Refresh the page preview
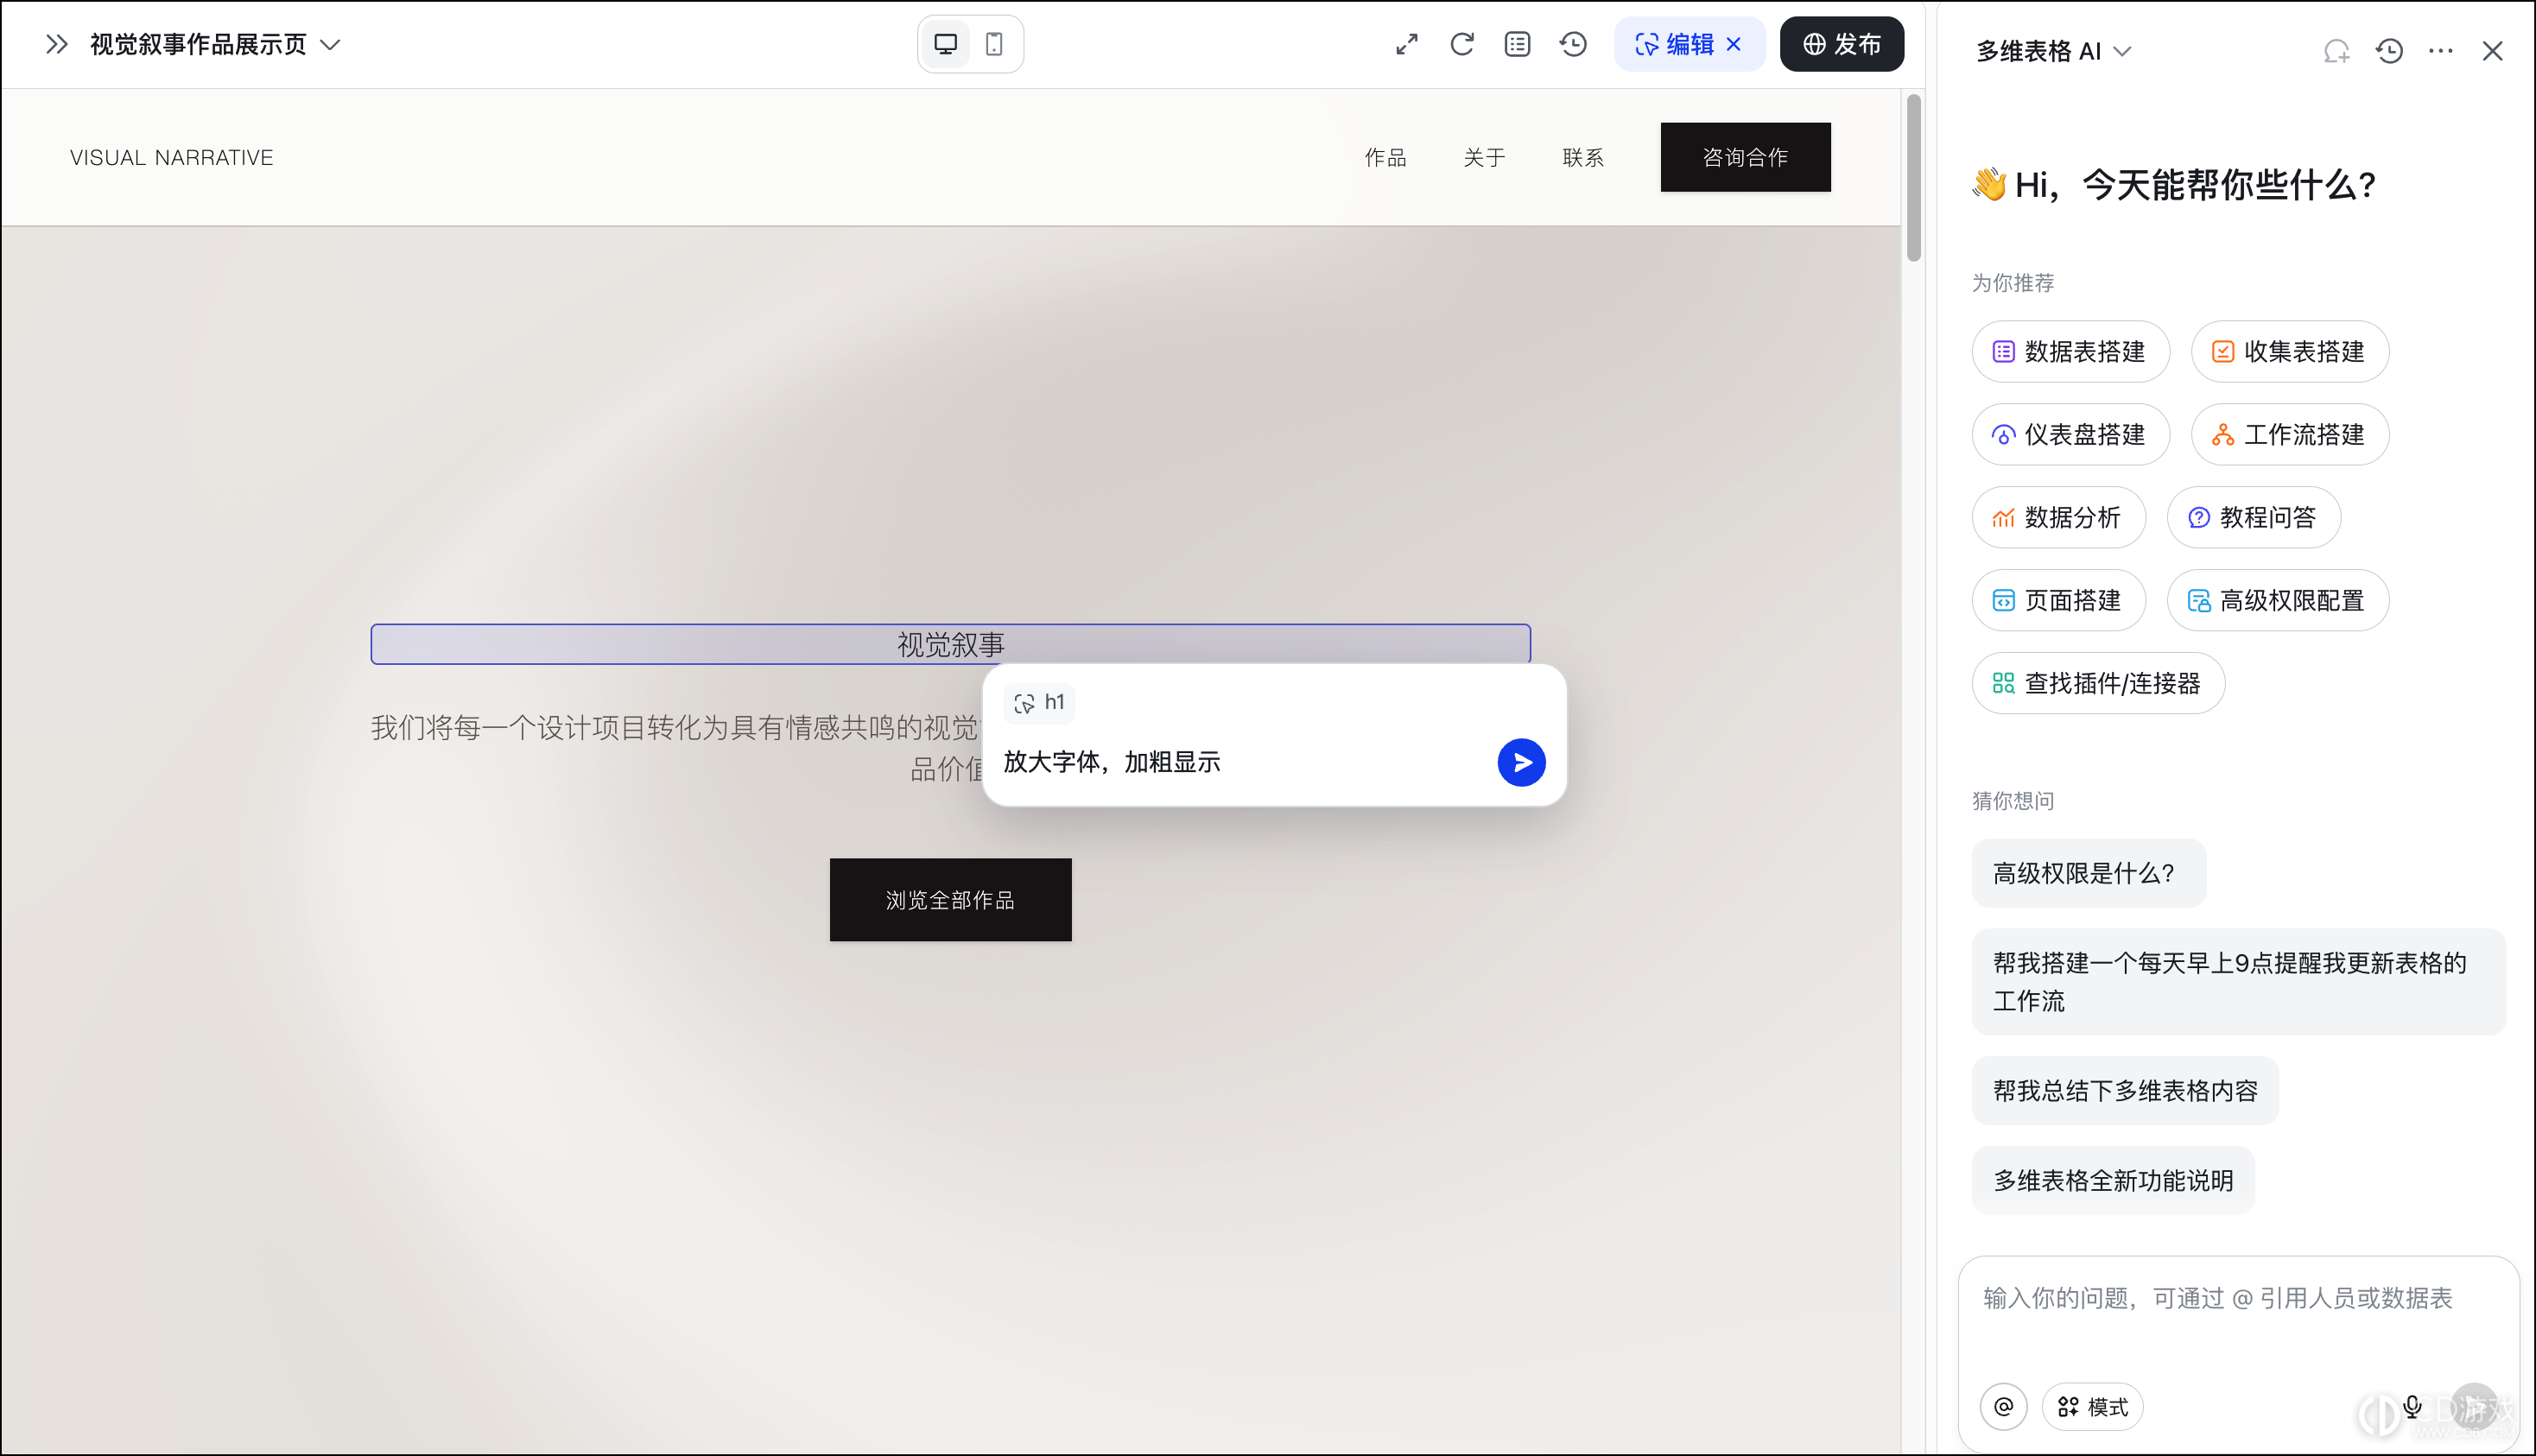The height and width of the screenshot is (1456, 2536). [x=1462, y=44]
